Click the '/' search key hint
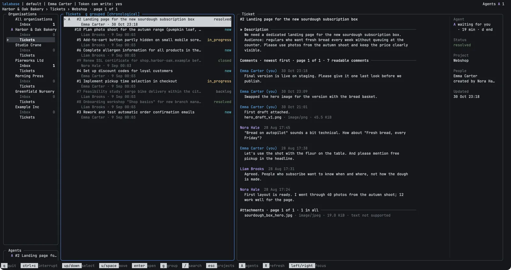 [192, 266]
